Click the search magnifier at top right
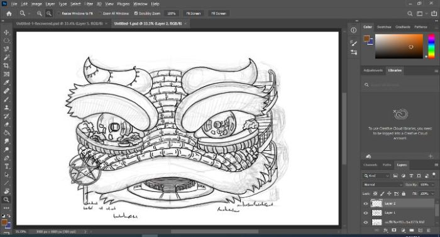This screenshot has height=237, width=440. coord(410,13)
